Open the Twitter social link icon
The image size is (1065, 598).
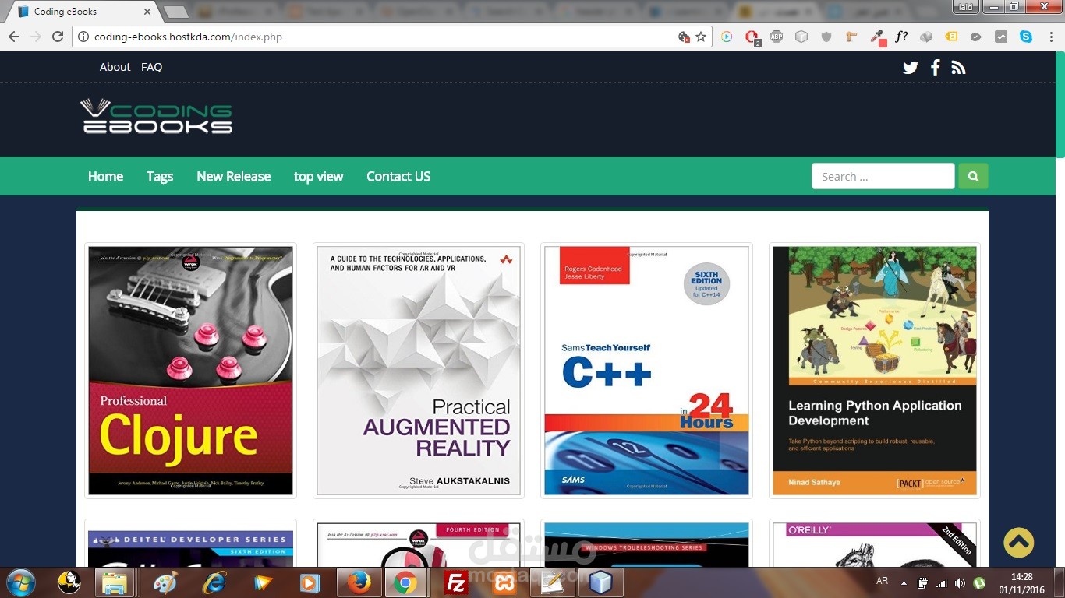click(x=911, y=68)
